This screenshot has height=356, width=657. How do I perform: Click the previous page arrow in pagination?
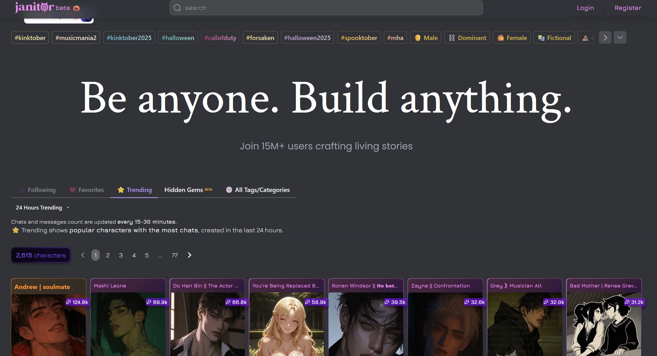pyautogui.click(x=83, y=255)
